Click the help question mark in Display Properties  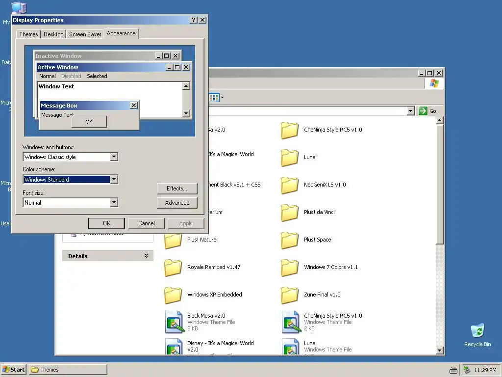click(193, 20)
